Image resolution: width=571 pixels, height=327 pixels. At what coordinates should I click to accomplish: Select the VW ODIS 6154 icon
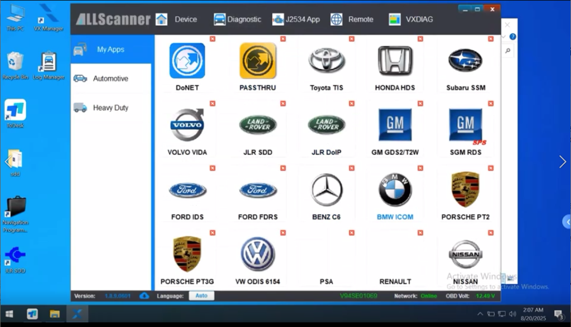click(x=257, y=254)
